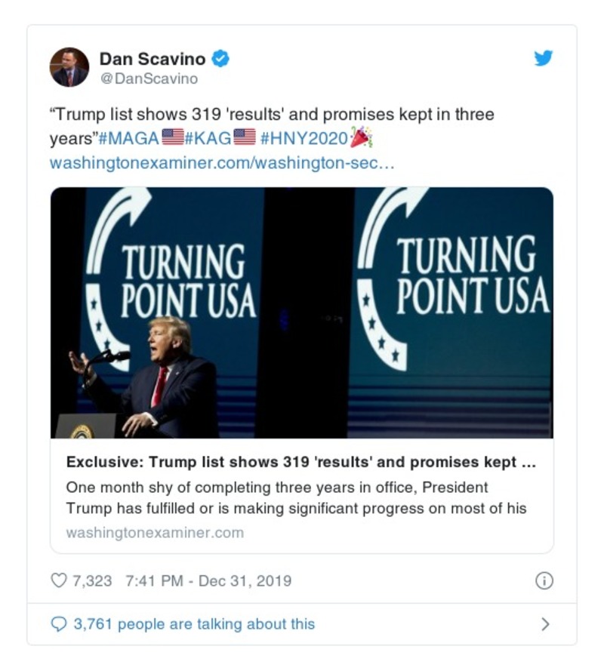The width and height of the screenshot is (604, 671).
Task: Open the Turning Point USA article image
Action: point(302,312)
